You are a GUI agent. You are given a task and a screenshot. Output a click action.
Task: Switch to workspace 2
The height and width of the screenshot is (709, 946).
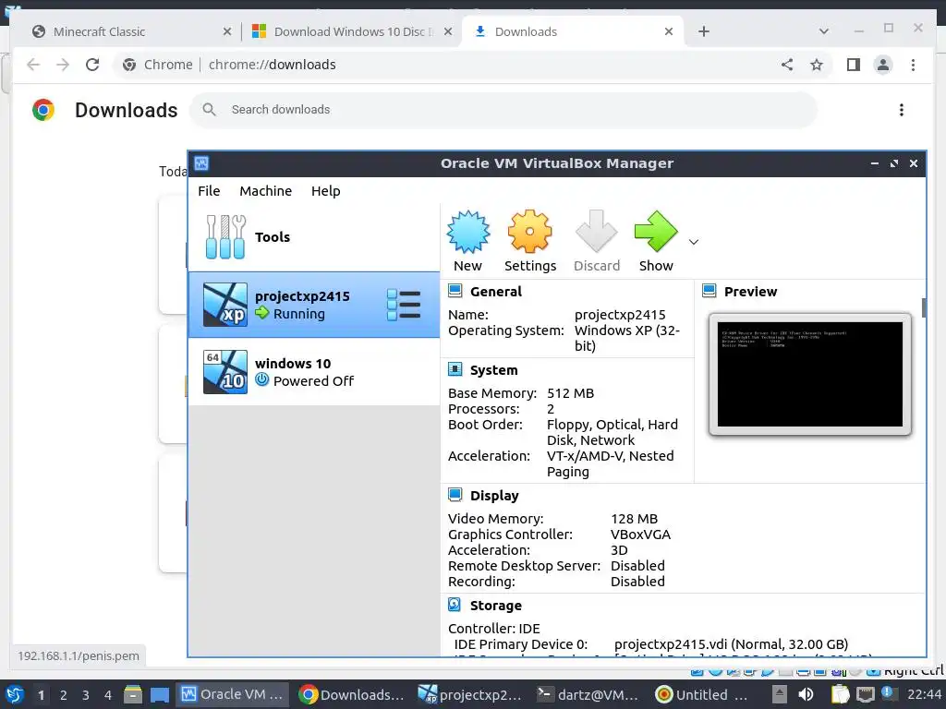tap(64, 695)
